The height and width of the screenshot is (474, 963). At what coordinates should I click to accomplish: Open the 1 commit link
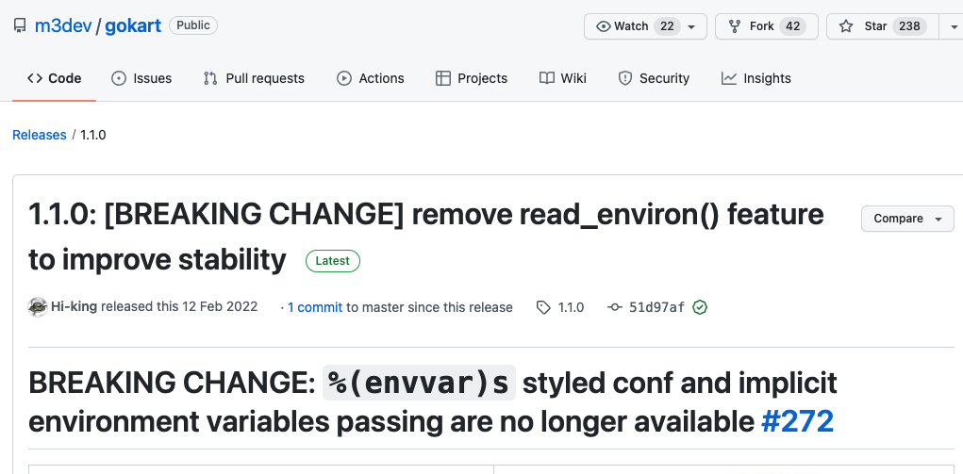coord(314,307)
